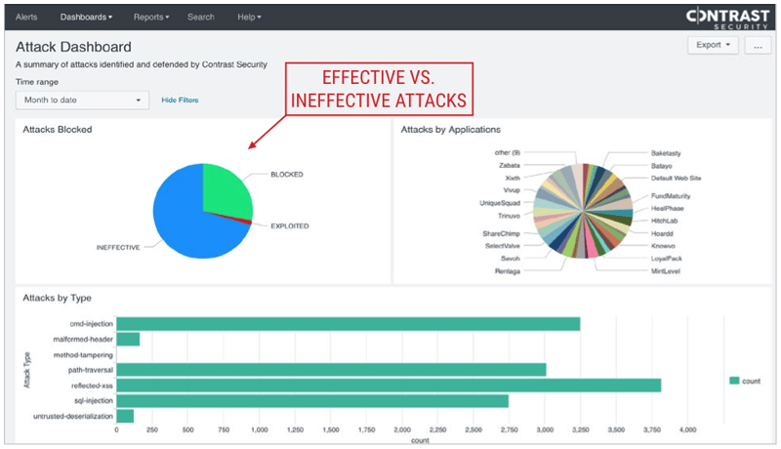Open the Alerts menu item
Screen dimensions: 781x449
coord(26,18)
